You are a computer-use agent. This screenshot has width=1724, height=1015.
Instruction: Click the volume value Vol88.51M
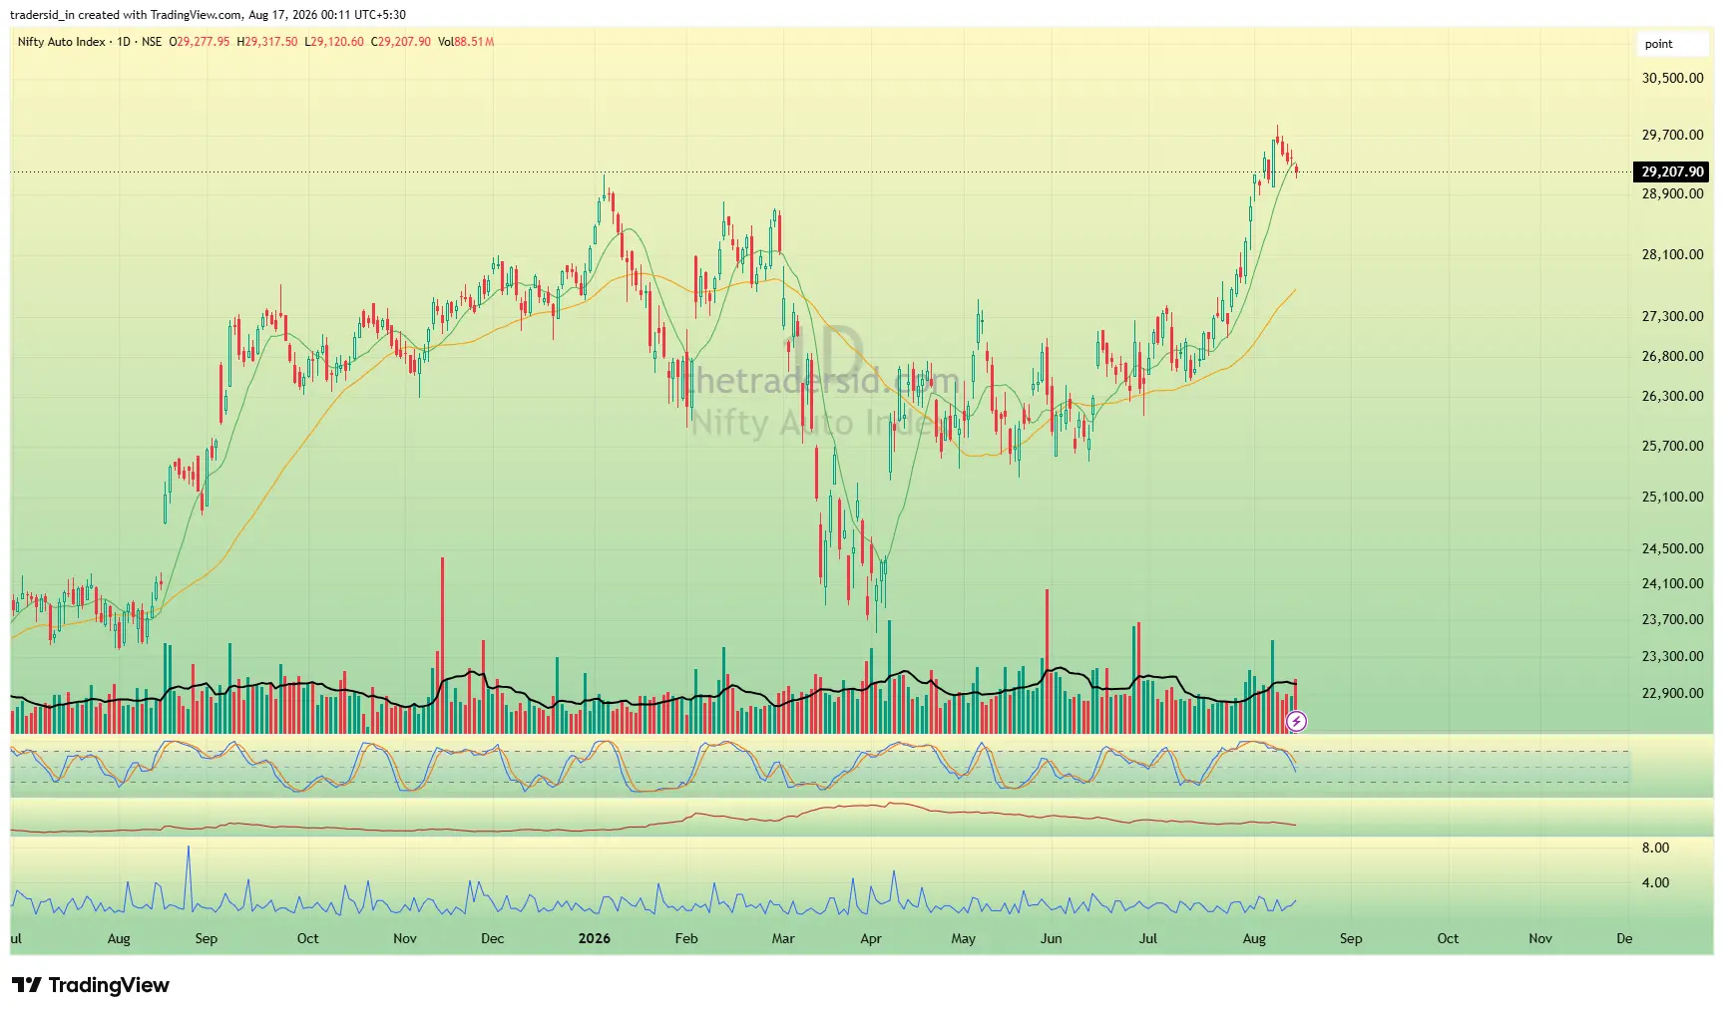(466, 42)
